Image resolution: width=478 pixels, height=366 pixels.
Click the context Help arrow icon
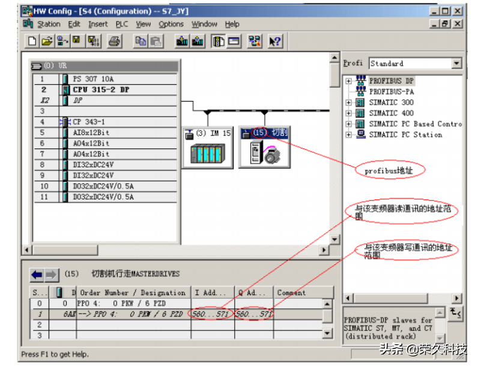275,41
